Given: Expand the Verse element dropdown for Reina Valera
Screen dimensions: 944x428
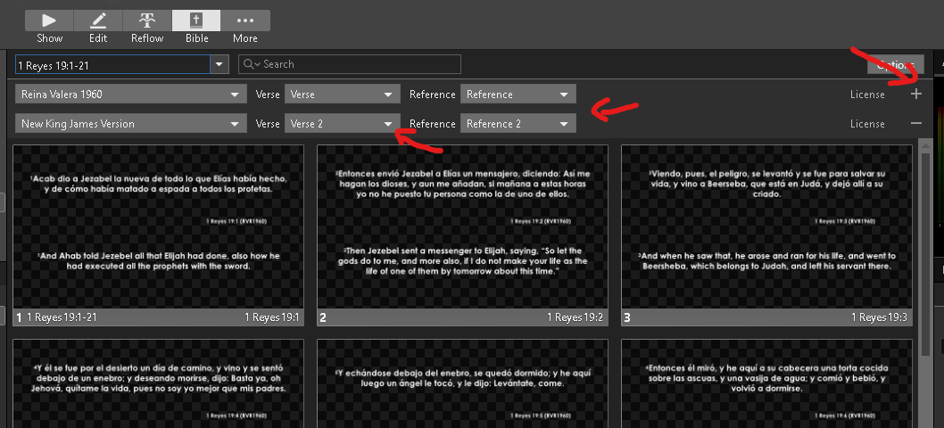Looking at the screenshot, I should 342,95.
